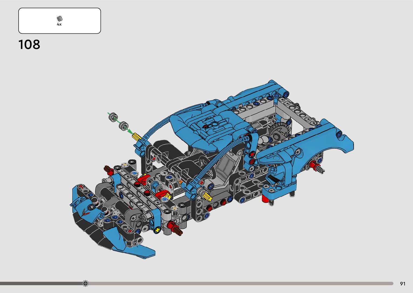Select the step number 108
413x293 pixels.
(29, 45)
